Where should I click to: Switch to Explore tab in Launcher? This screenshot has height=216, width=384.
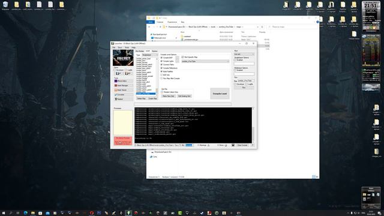point(155,51)
